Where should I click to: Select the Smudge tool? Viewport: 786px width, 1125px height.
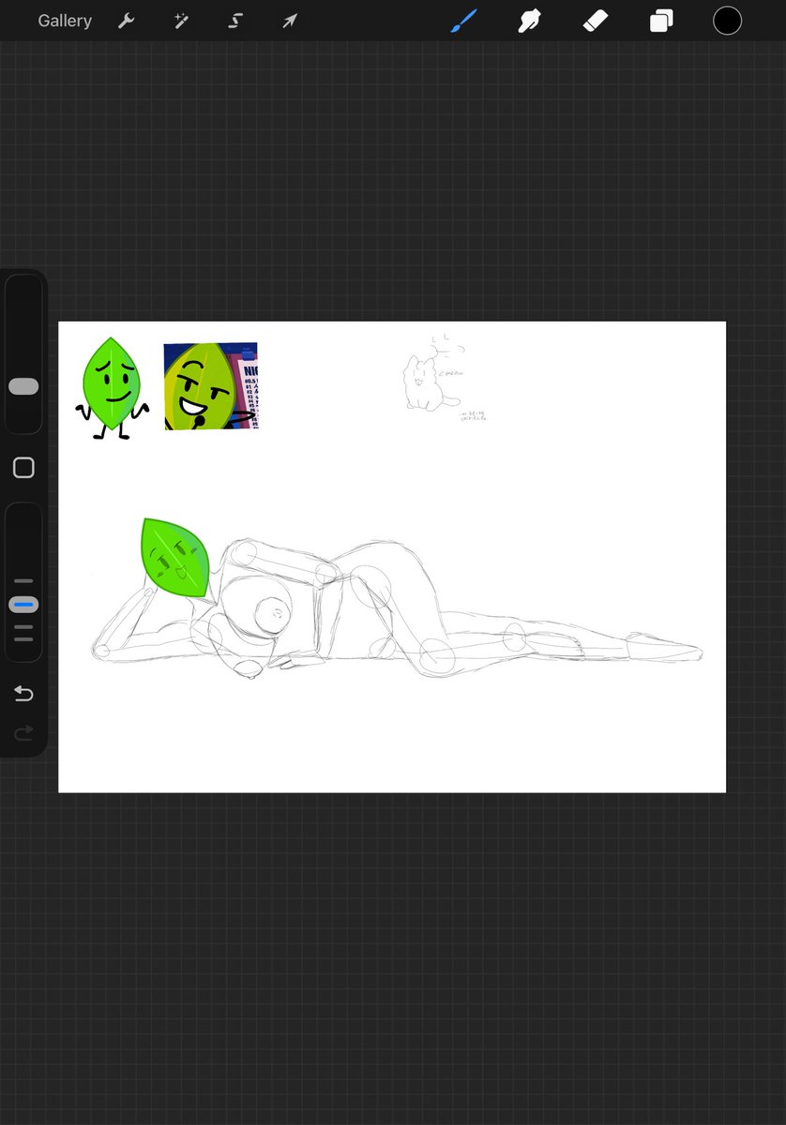[x=530, y=21]
